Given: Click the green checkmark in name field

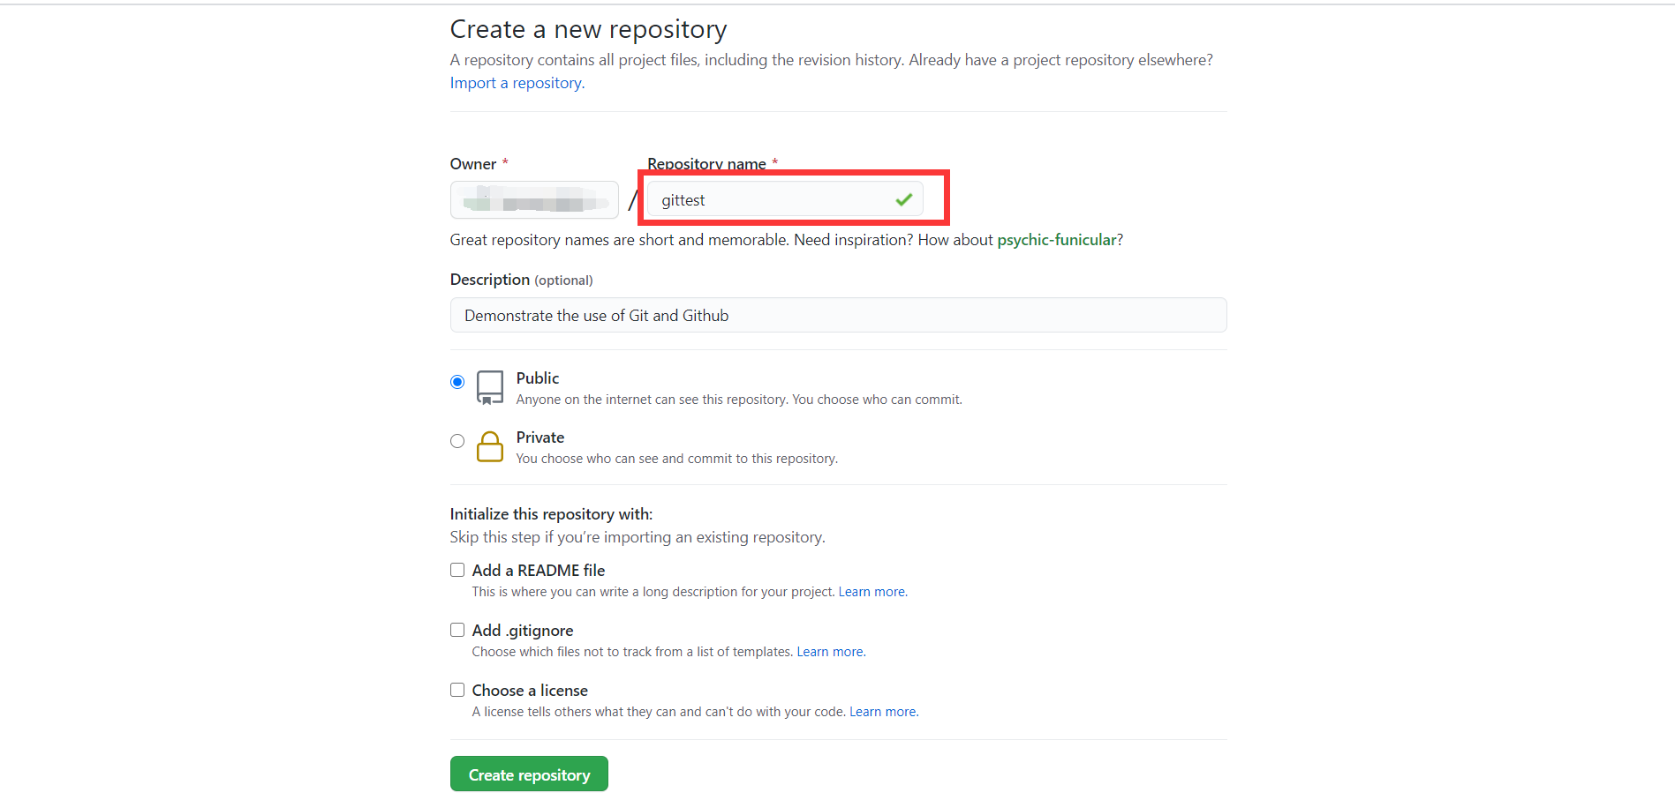Looking at the screenshot, I should [903, 199].
